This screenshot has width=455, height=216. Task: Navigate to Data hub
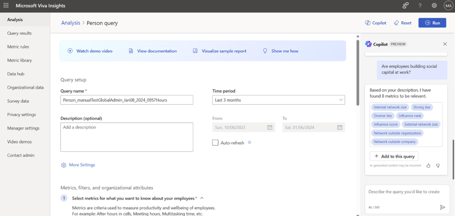click(15, 74)
